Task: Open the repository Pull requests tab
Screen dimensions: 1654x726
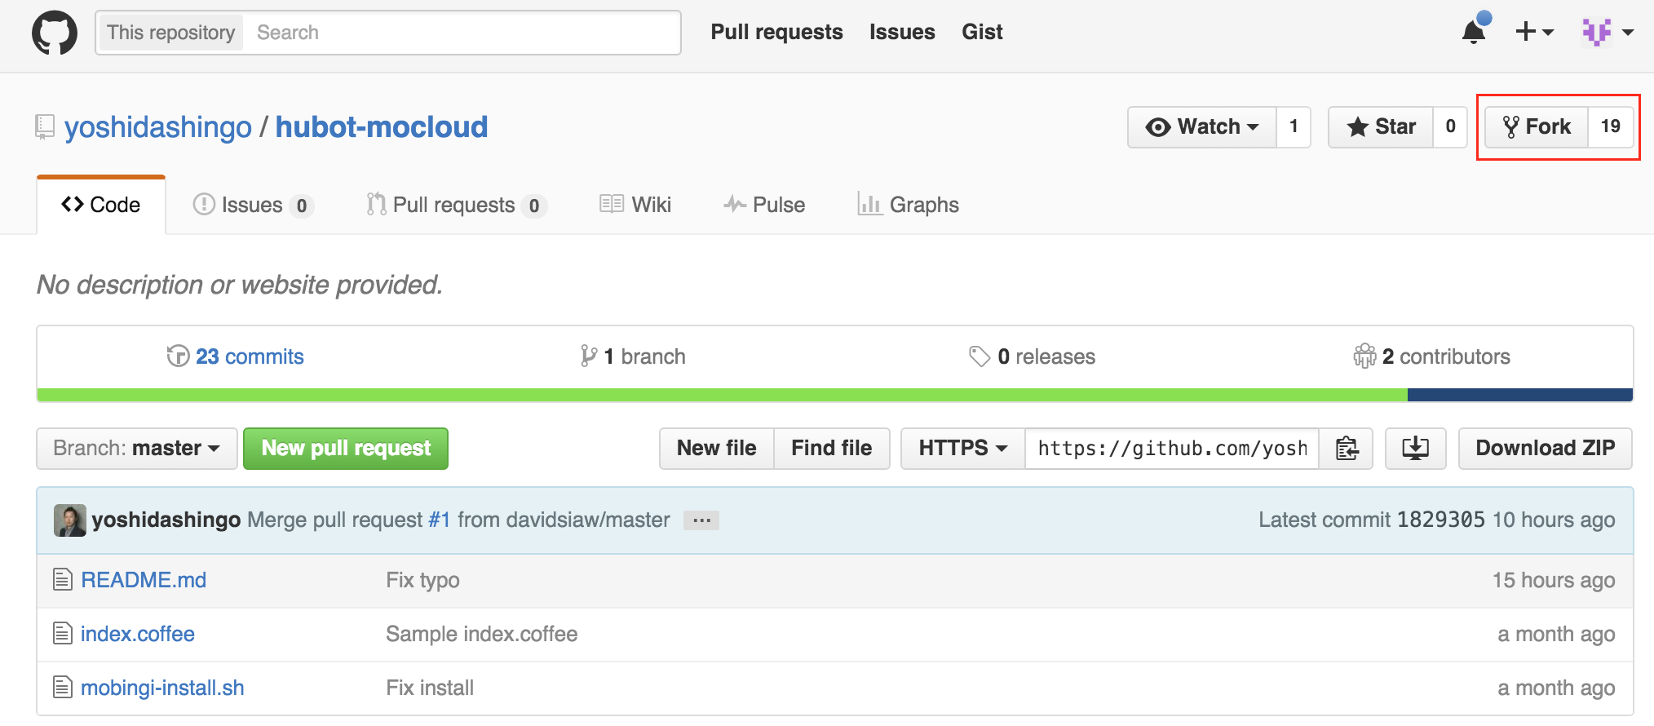Action: [x=456, y=205]
